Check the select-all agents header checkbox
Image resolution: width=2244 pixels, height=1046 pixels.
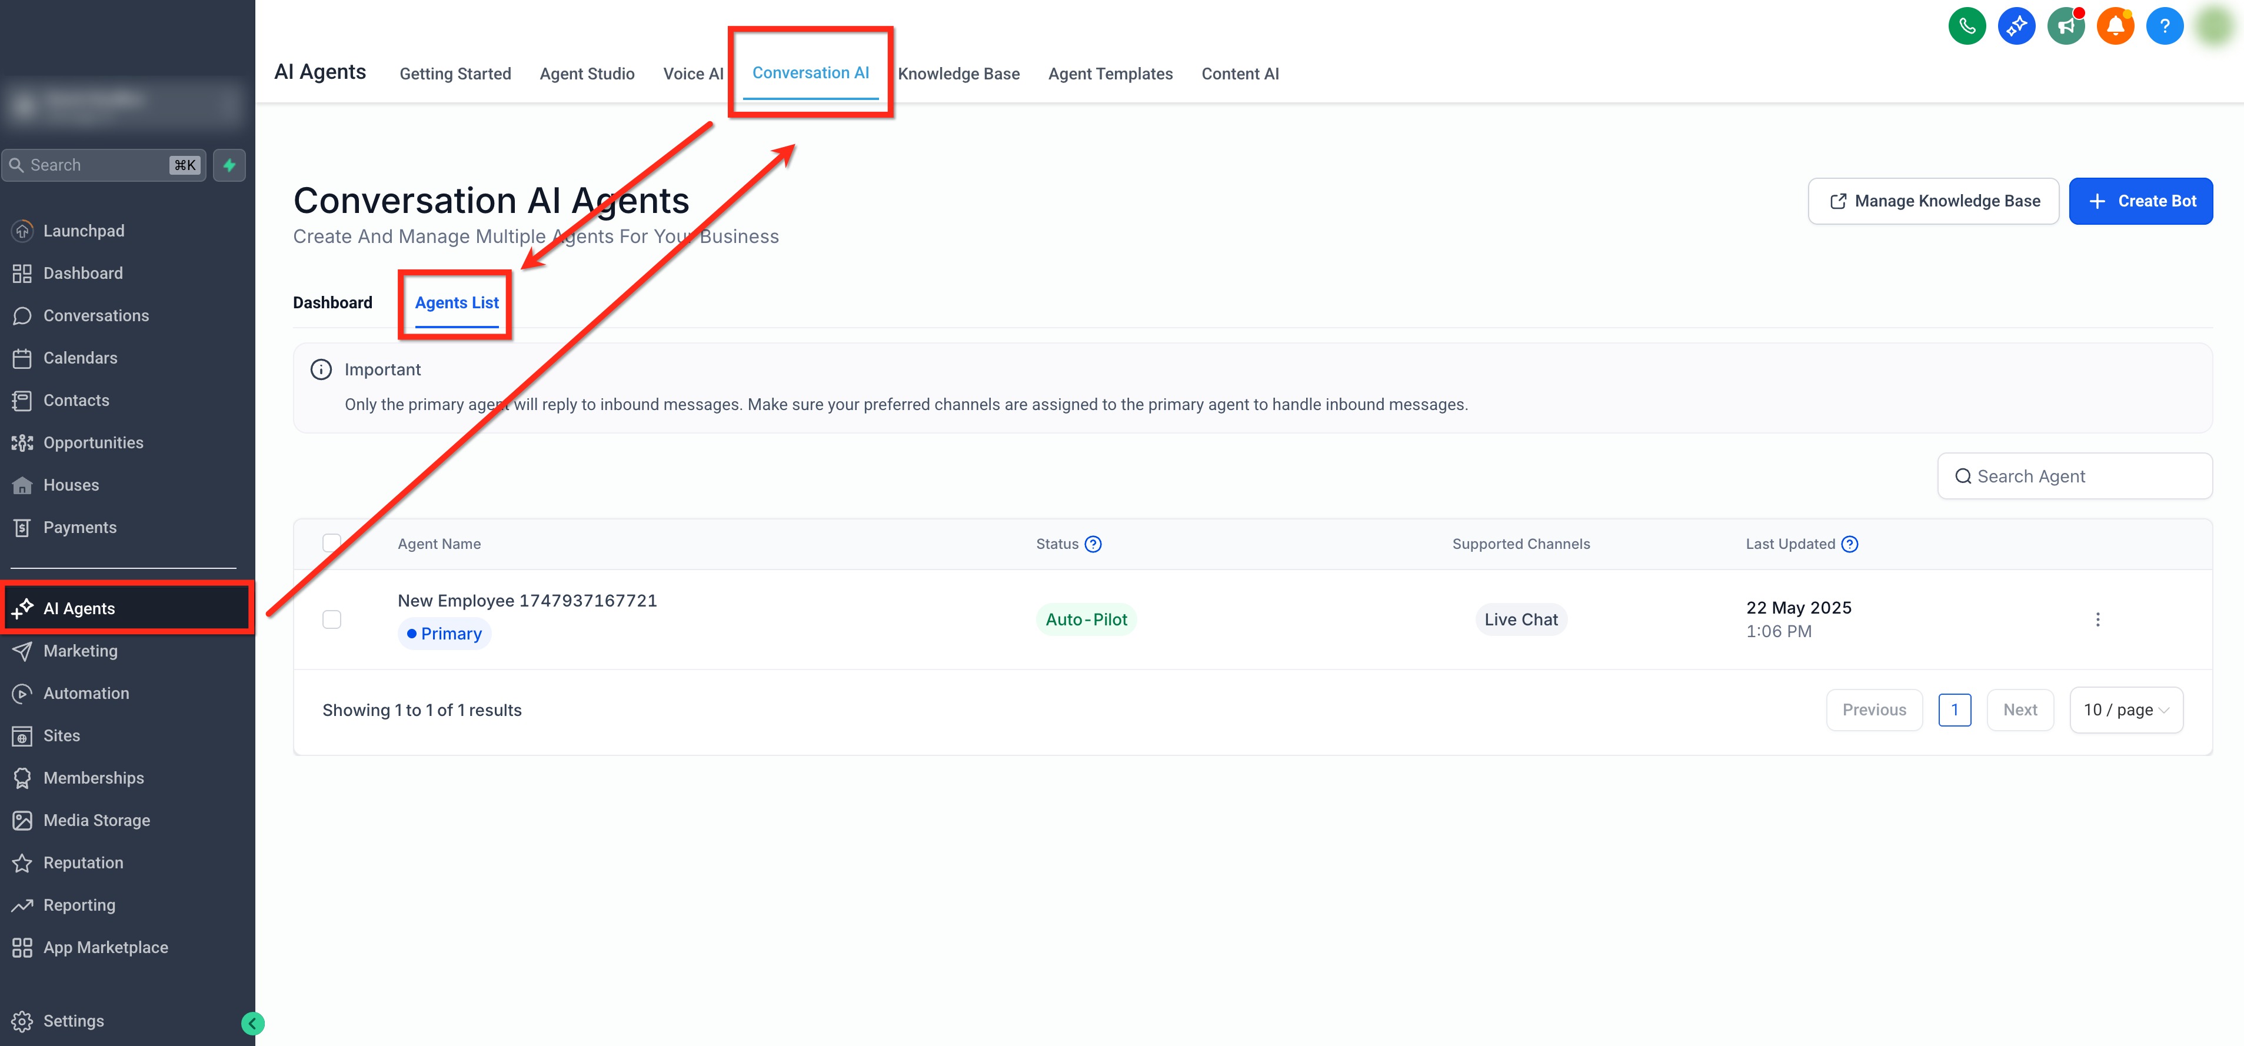pos(331,544)
